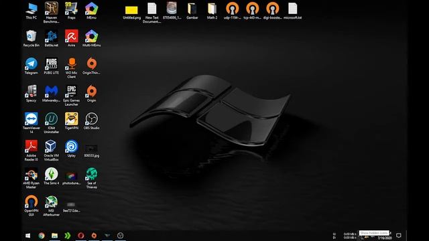Viewport: 429px width, 241px height.
Task: Open Opera browser from the taskbar
Action: [x=80, y=236]
